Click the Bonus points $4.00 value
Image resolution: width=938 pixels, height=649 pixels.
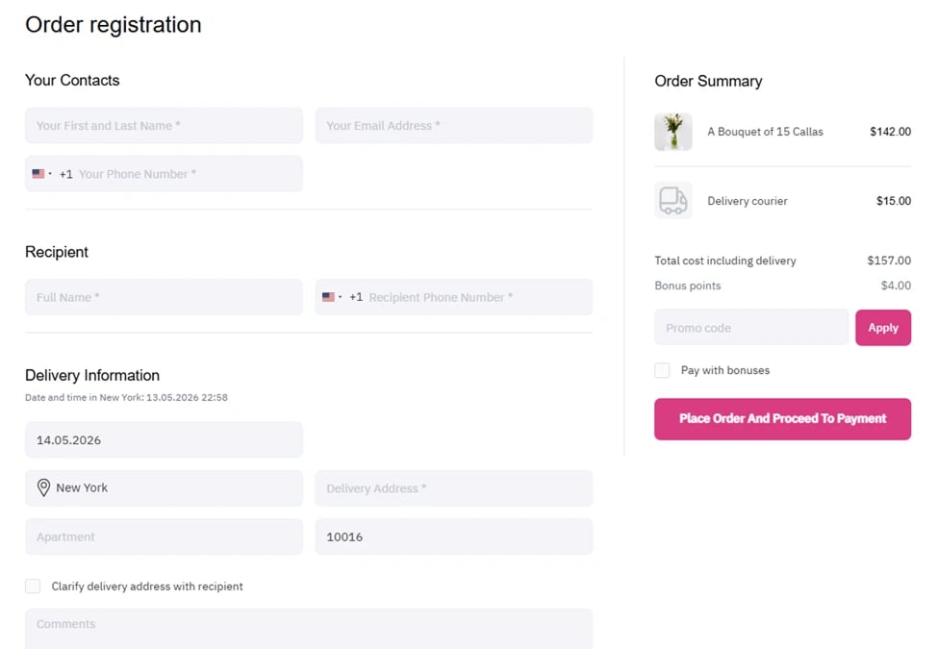(x=896, y=286)
